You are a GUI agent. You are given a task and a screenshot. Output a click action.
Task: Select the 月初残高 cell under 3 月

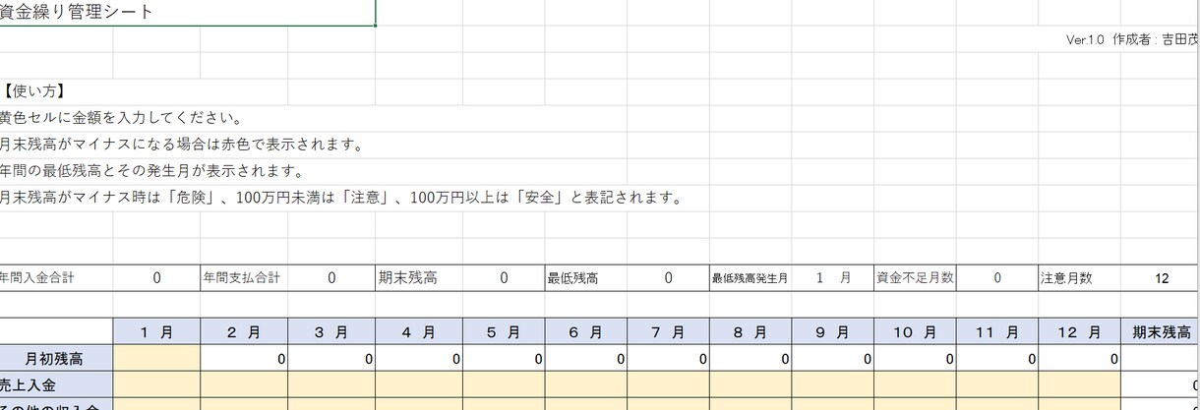click(x=331, y=358)
